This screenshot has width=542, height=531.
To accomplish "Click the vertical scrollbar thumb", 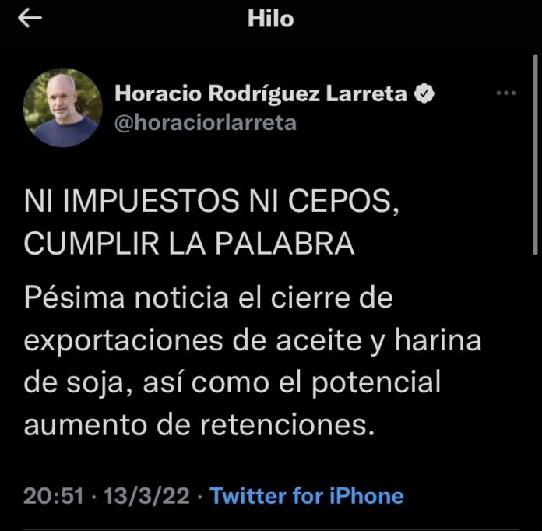I will [x=536, y=154].
